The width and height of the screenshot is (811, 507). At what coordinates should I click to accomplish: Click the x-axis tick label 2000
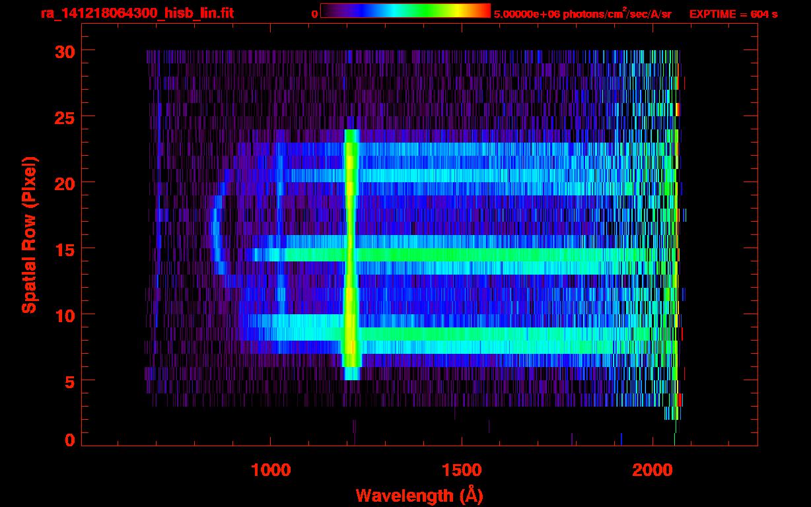point(652,469)
